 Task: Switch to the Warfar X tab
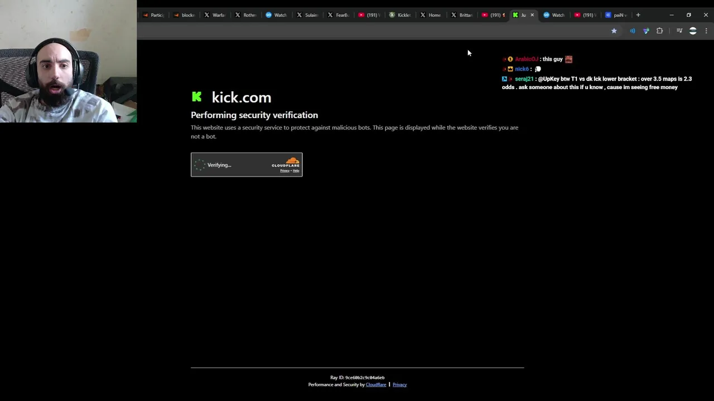pos(214,15)
